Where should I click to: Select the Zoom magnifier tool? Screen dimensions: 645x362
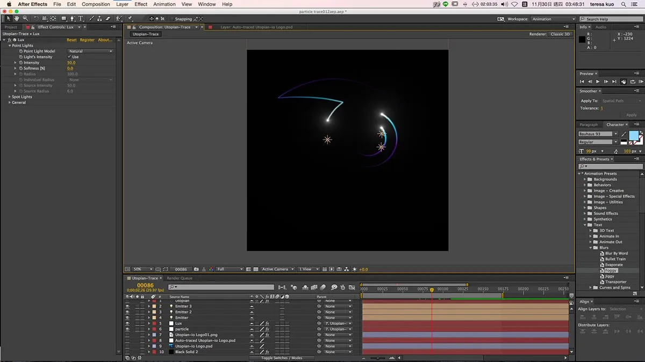coord(25,19)
